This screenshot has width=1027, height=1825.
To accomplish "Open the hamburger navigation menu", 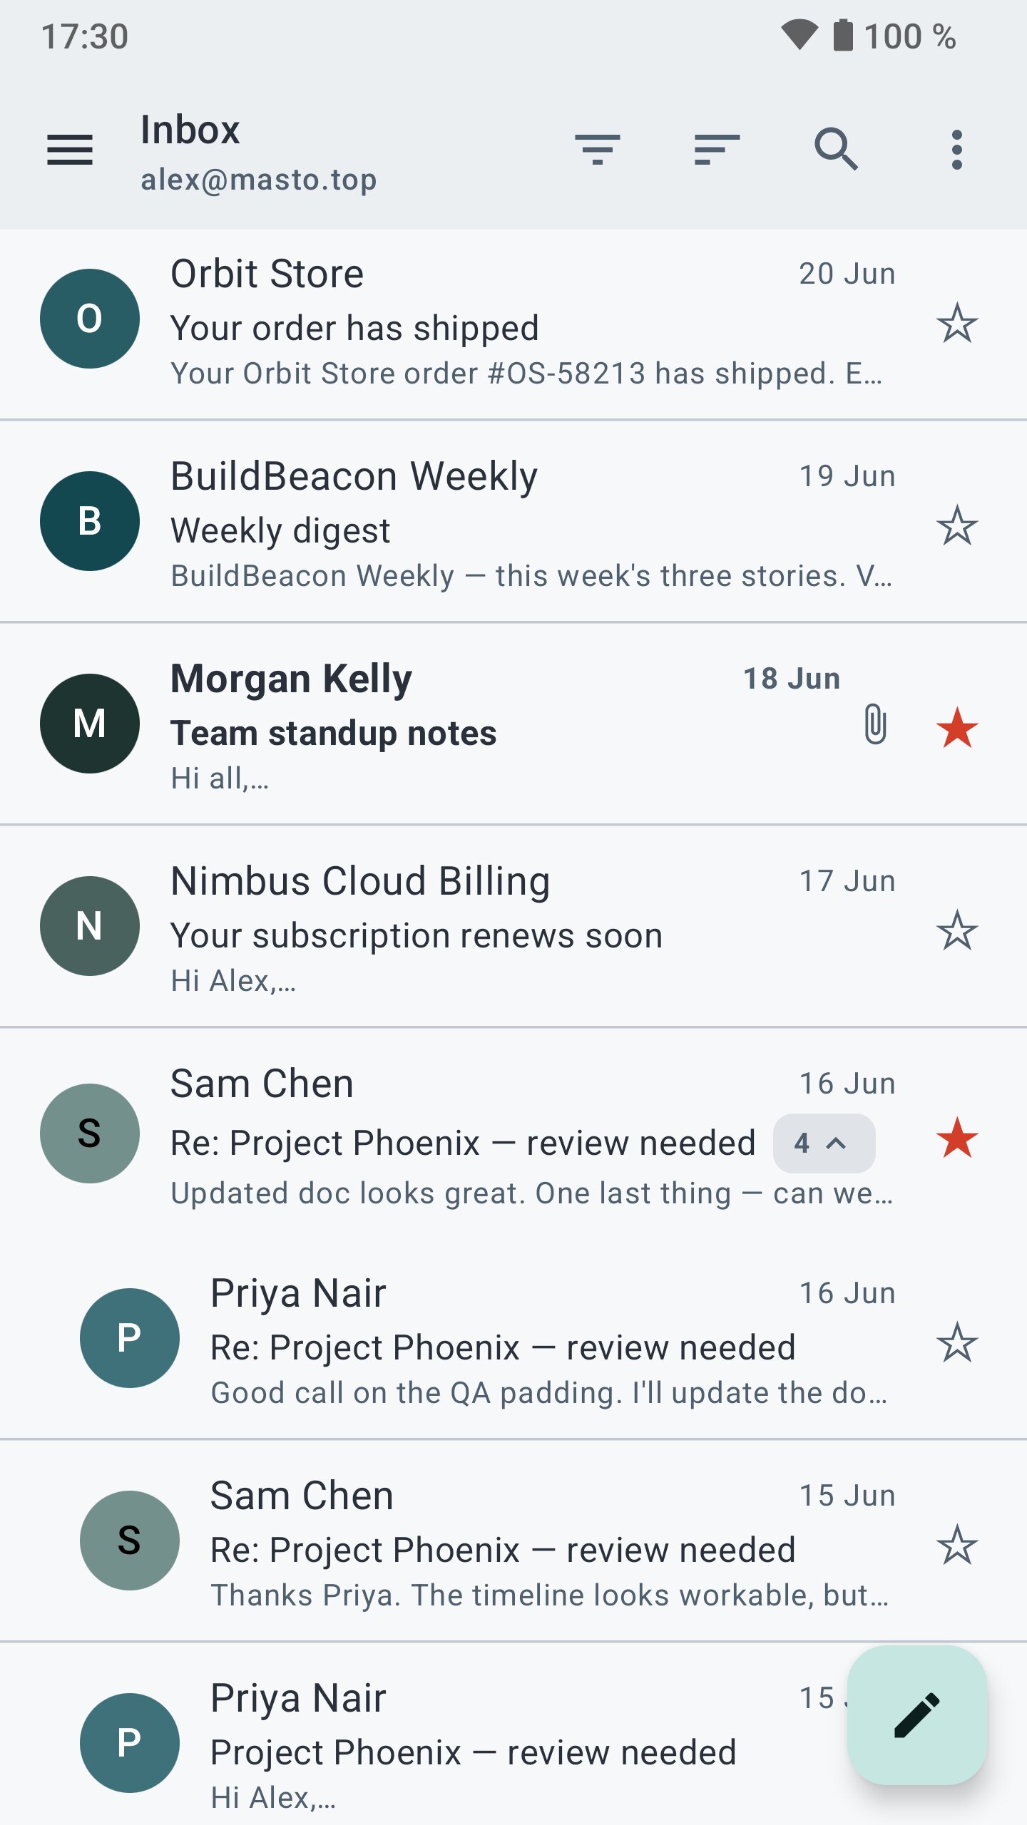I will pyautogui.click(x=70, y=150).
